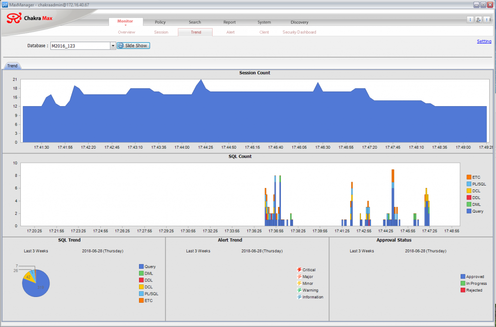Click the DCL swatch in SQL Trend legend
The image size is (496, 327).
tap(141, 287)
